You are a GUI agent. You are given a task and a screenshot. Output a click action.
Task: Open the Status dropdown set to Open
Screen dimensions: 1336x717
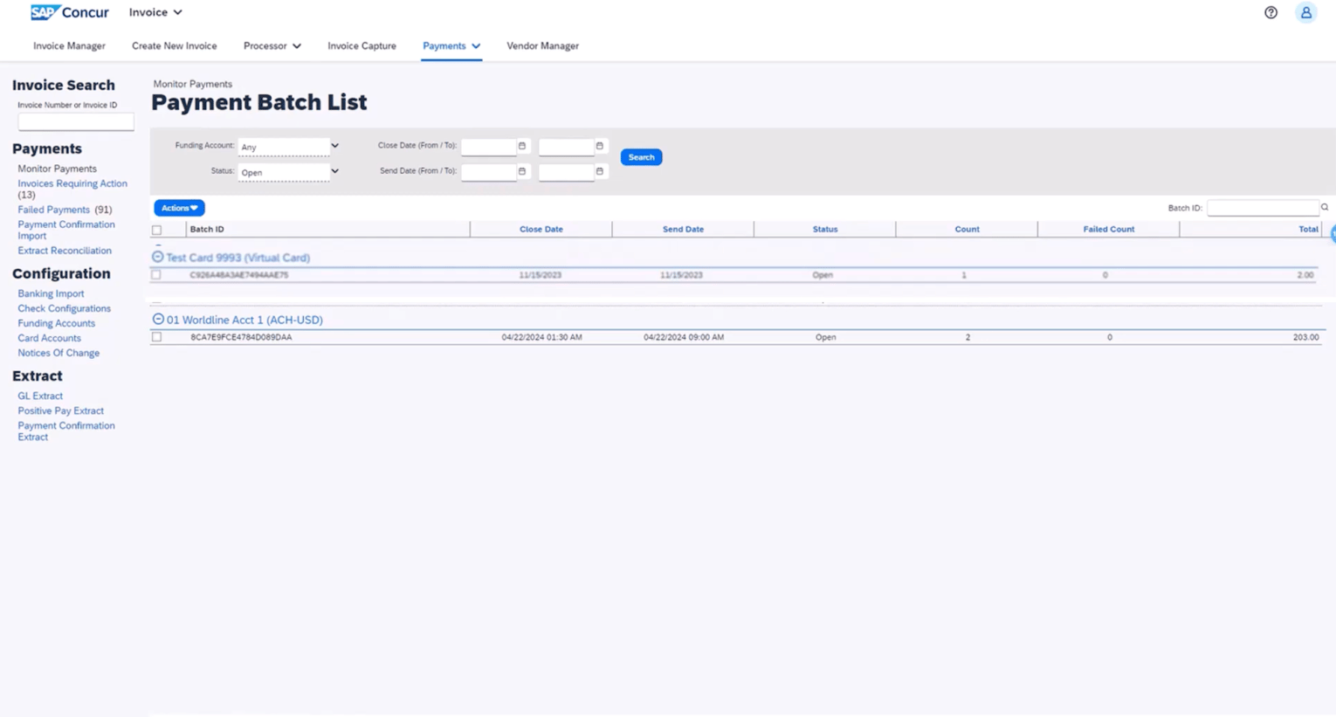(x=289, y=172)
